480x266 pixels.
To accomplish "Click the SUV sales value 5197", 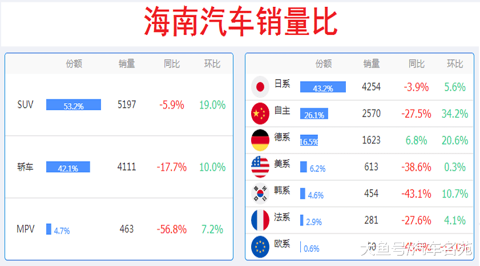I will pyautogui.click(x=127, y=104).
